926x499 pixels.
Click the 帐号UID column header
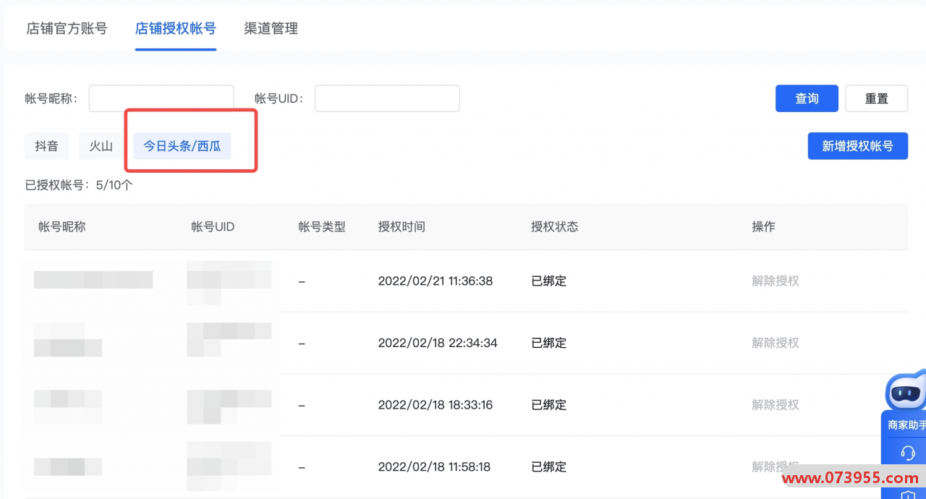tap(213, 226)
